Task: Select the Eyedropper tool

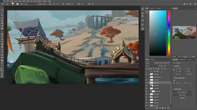Action: pyautogui.click(x=2, y=26)
